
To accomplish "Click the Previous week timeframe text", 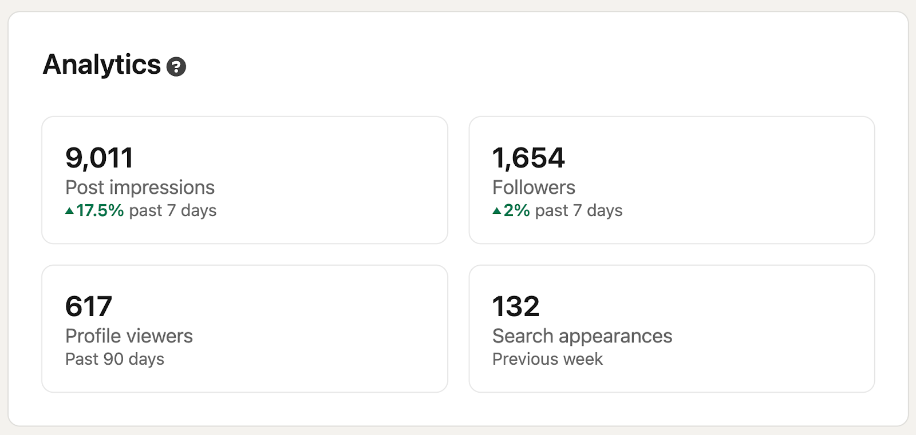I will click(547, 359).
